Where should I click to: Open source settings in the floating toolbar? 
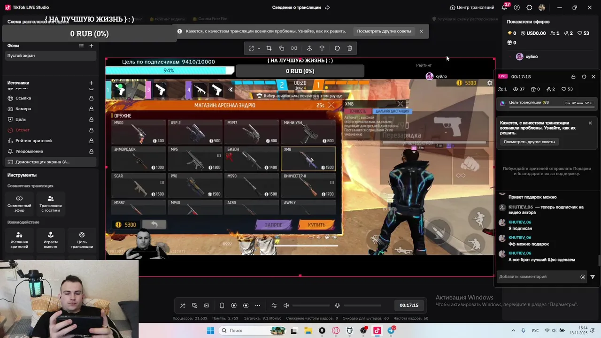[337, 48]
